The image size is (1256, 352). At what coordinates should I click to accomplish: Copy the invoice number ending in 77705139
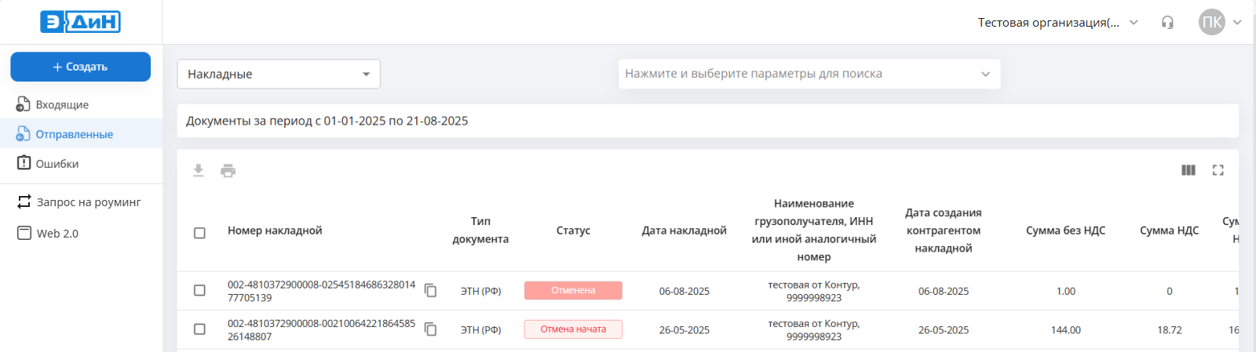click(x=430, y=290)
